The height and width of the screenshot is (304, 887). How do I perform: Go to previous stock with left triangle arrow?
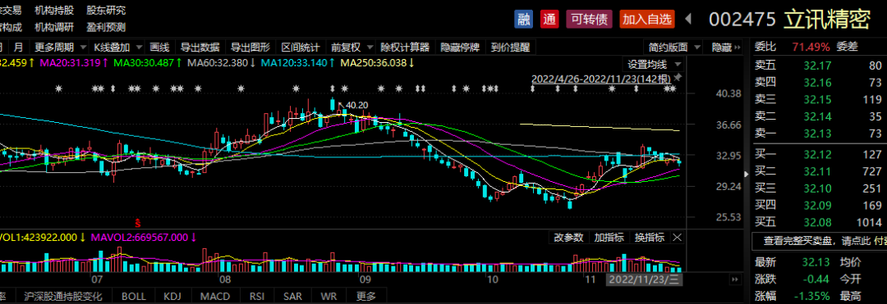pyautogui.click(x=688, y=19)
